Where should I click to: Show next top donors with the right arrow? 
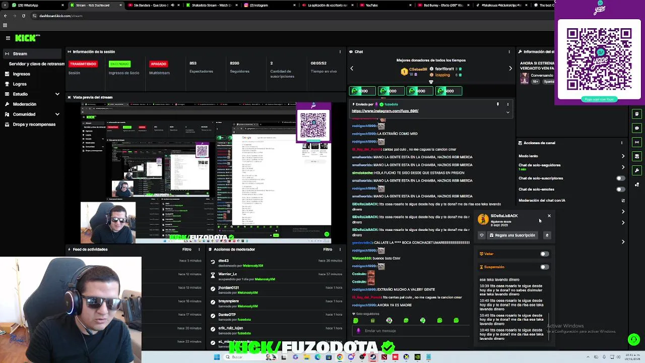pyautogui.click(x=510, y=68)
